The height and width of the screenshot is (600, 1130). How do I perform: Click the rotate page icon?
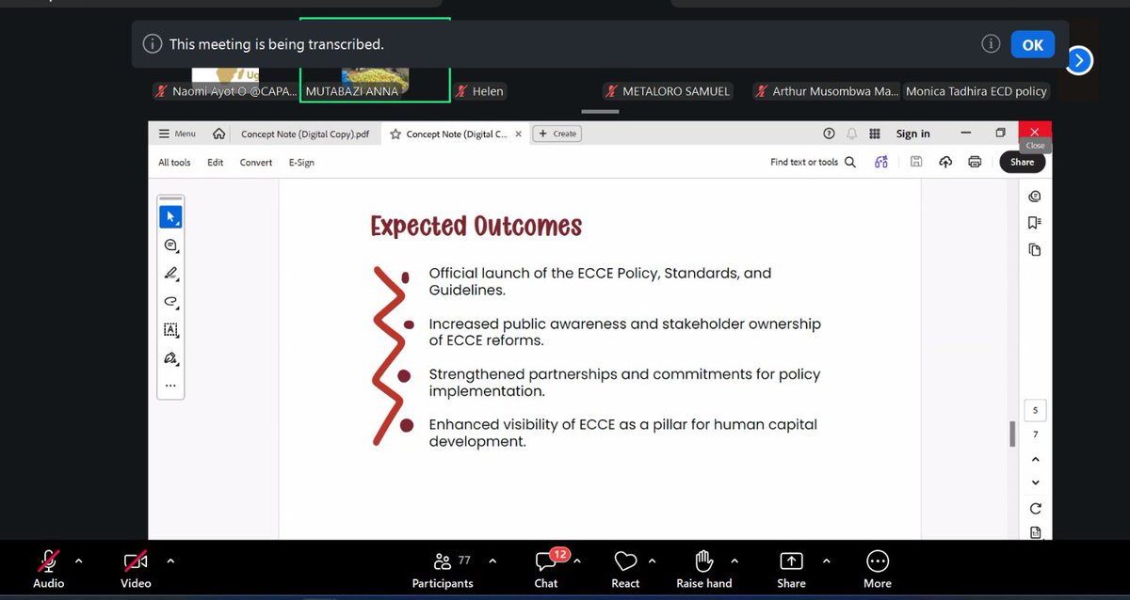tap(1035, 509)
